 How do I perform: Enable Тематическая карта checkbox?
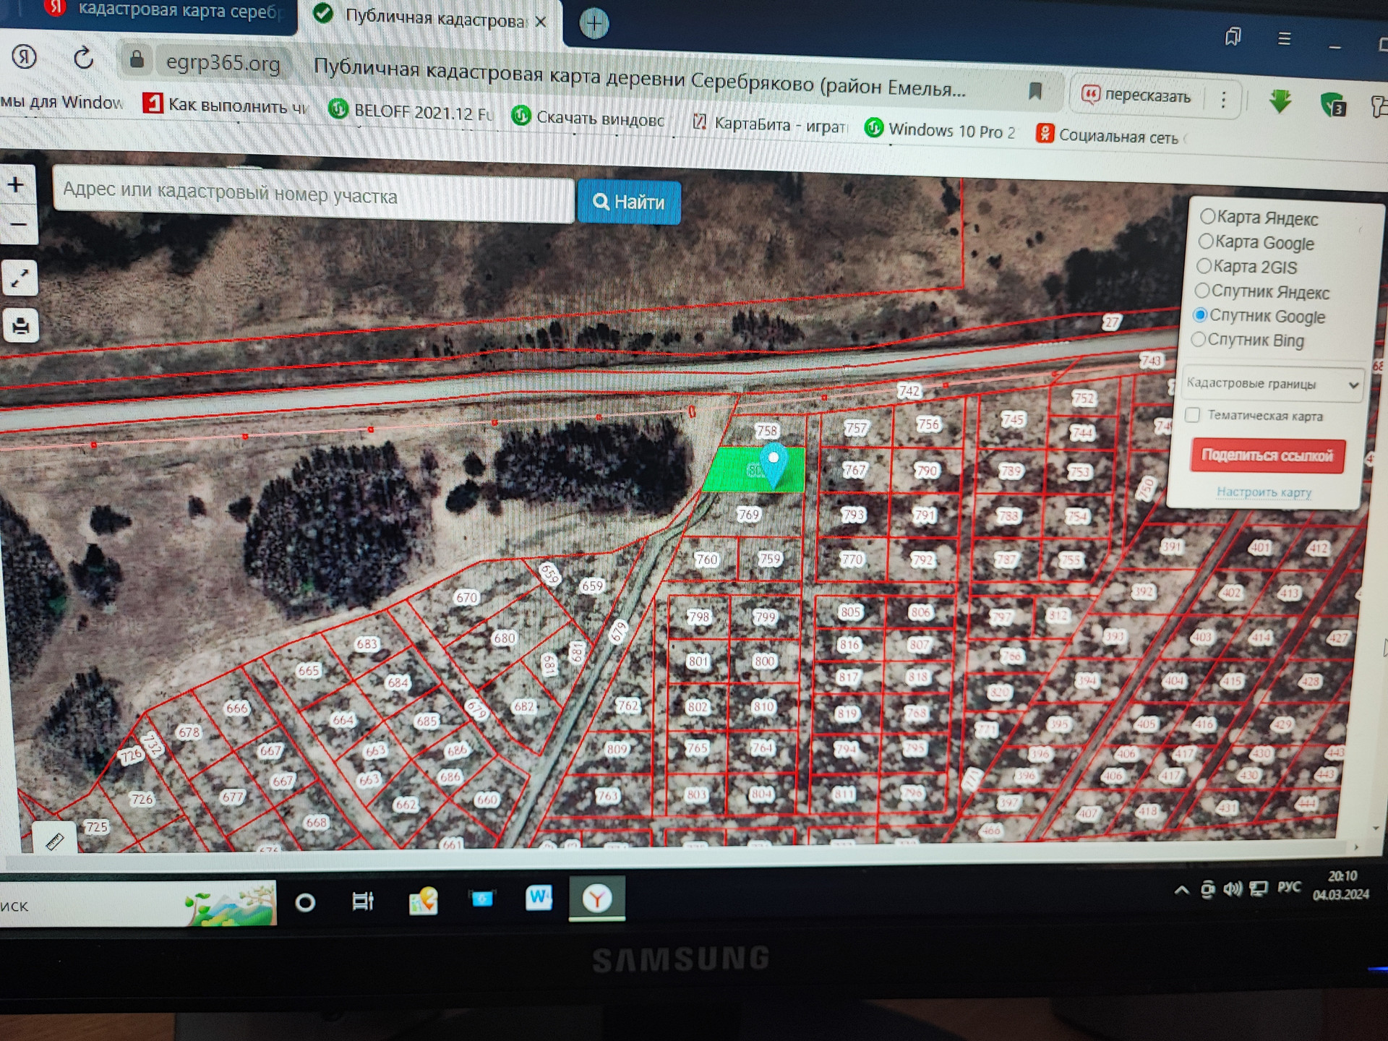click(1193, 414)
